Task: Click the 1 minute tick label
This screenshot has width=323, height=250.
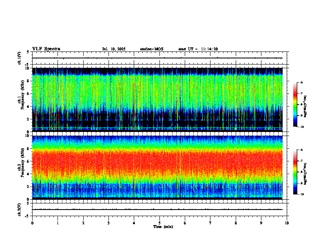Action: (58, 223)
